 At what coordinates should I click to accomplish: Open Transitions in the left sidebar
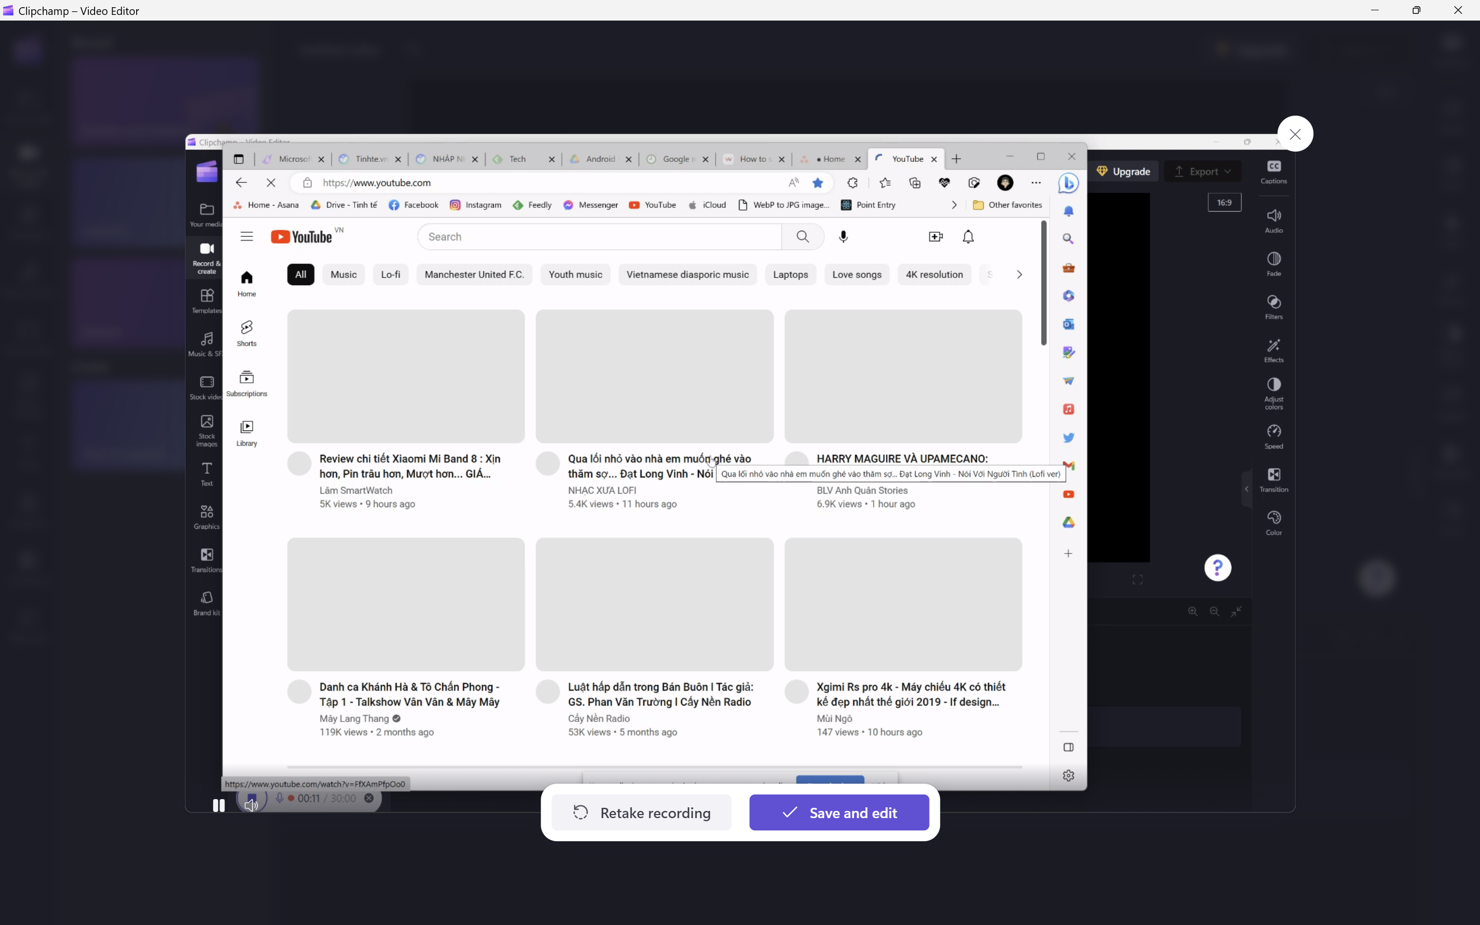pos(207,560)
